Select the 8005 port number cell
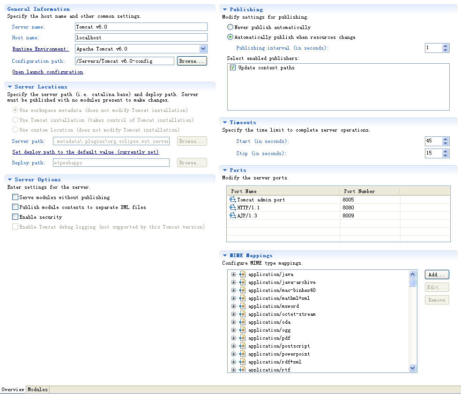The height and width of the screenshot is (394, 461). (370, 200)
